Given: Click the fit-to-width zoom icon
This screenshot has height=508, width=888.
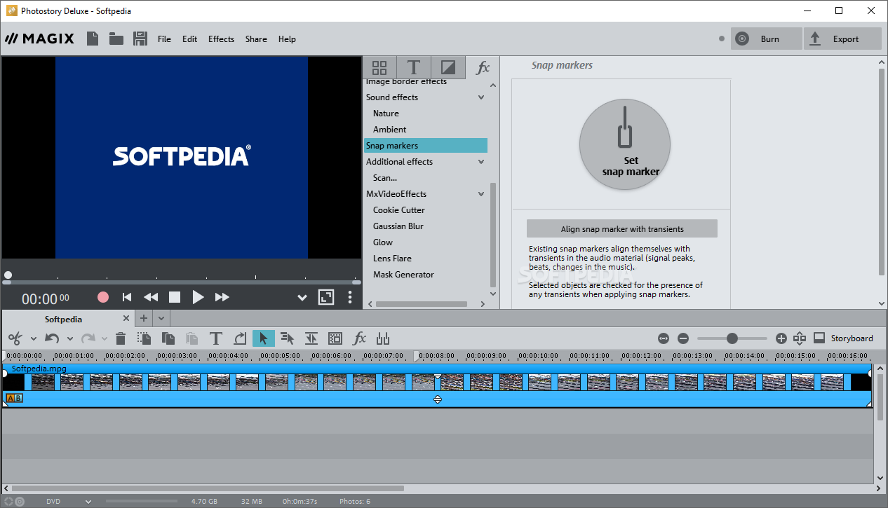Looking at the screenshot, I should pyautogui.click(x=664, y=338).
